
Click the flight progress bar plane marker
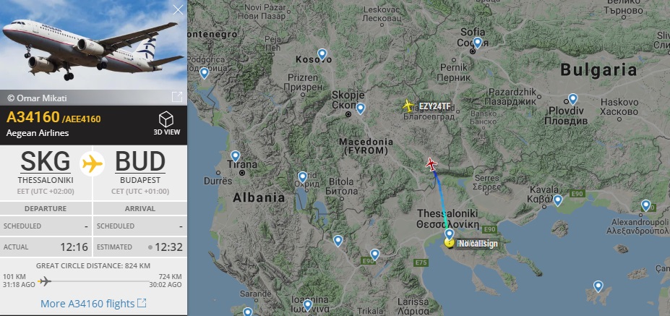coord(44,281)
